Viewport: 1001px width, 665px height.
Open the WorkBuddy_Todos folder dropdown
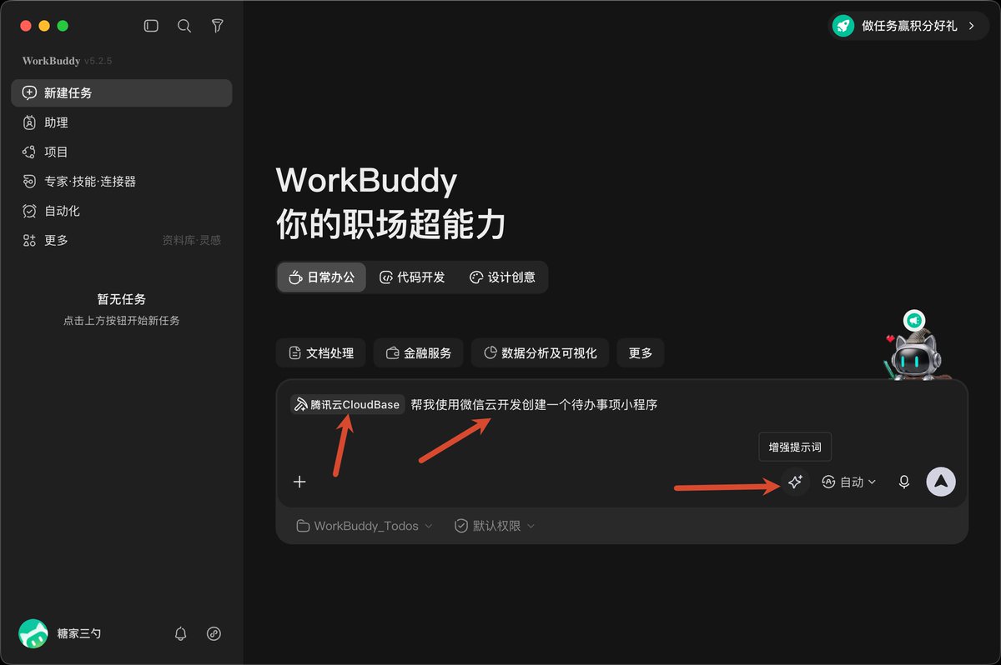pos(365,526)
